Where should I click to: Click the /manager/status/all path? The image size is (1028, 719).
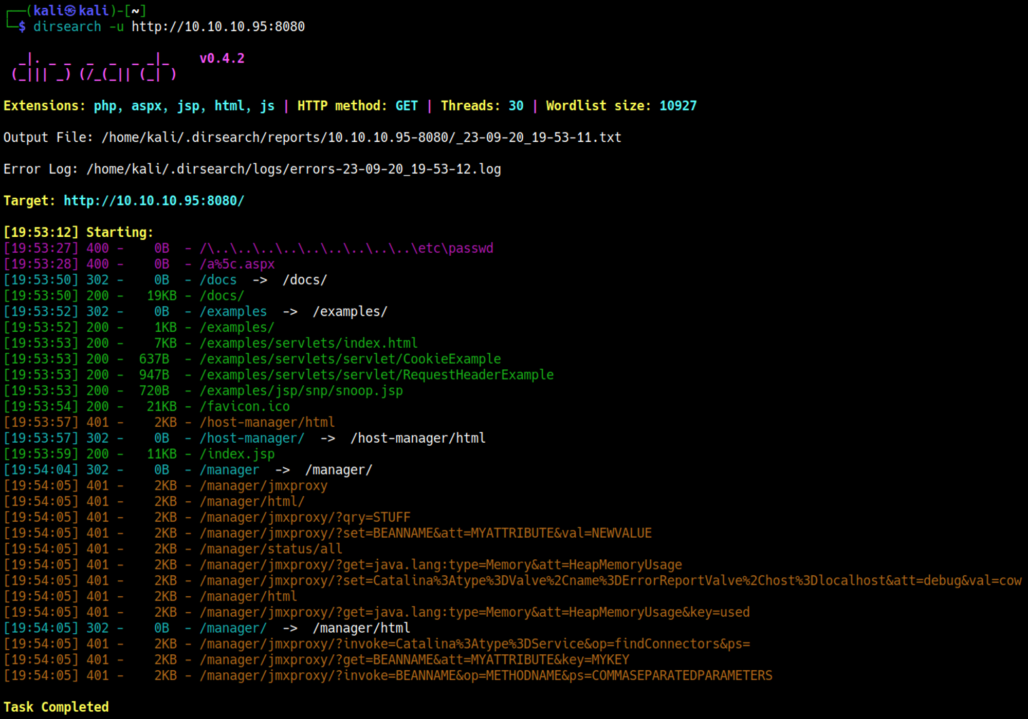coord(271,549)
